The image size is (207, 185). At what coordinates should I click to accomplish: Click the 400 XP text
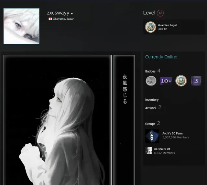(163, 29)
